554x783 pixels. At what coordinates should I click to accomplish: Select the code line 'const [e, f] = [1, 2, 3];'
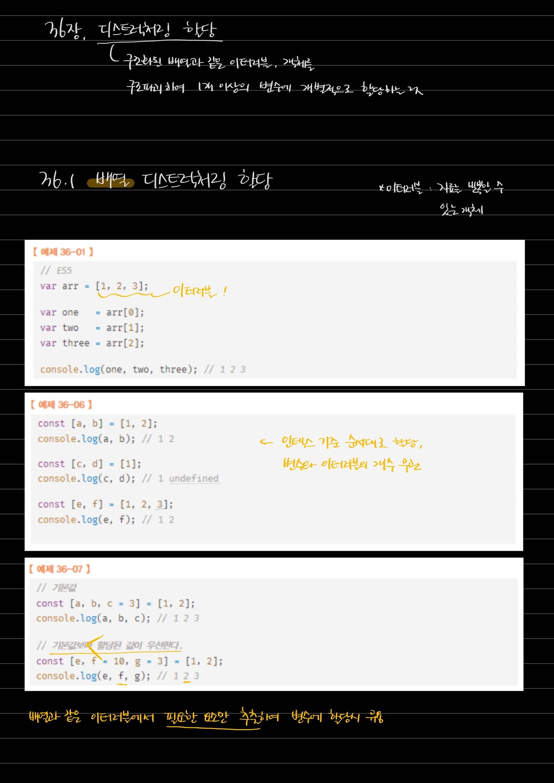pos(105,504)
